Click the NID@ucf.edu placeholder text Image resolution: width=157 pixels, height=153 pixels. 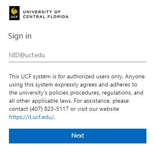[x=27, y=55]
